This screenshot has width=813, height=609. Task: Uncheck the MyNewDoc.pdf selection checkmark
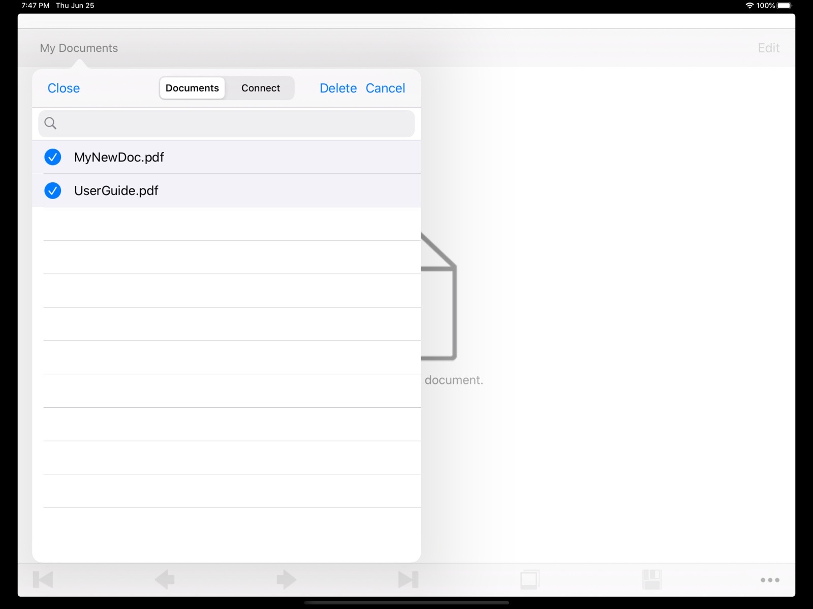[53, 157]
